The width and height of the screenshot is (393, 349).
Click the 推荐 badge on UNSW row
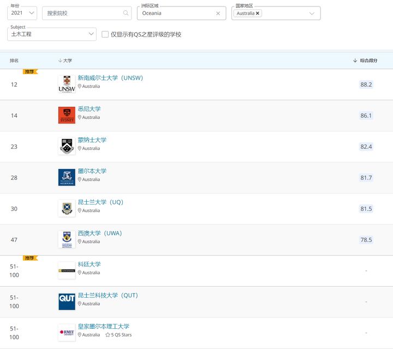pyautogui.click(x=30, y=71)
